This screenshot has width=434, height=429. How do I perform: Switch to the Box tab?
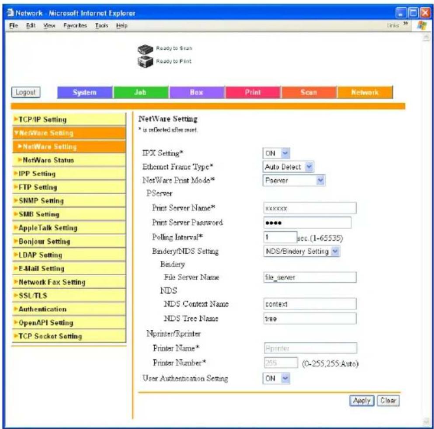197,92
